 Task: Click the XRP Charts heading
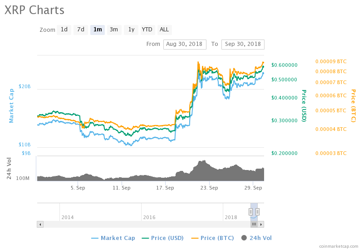point(34,10)
